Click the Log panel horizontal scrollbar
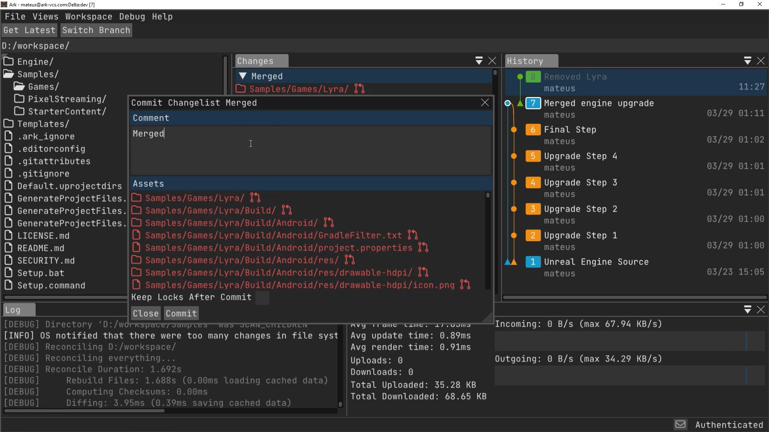The width and height of the screenshot is (769, 432). pos(84,411)
